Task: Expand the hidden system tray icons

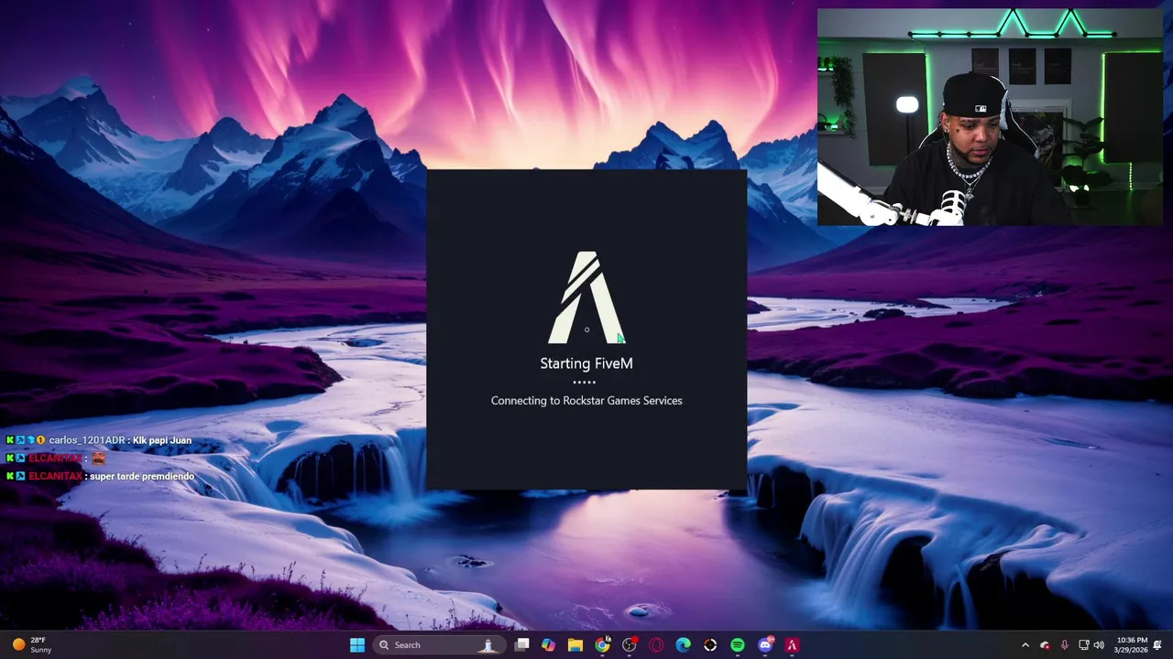Action: [x=1025, y=645]
